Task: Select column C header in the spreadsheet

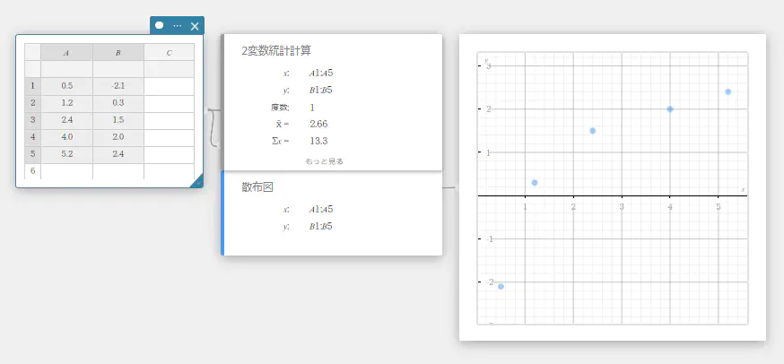Action: pos(169,52)
